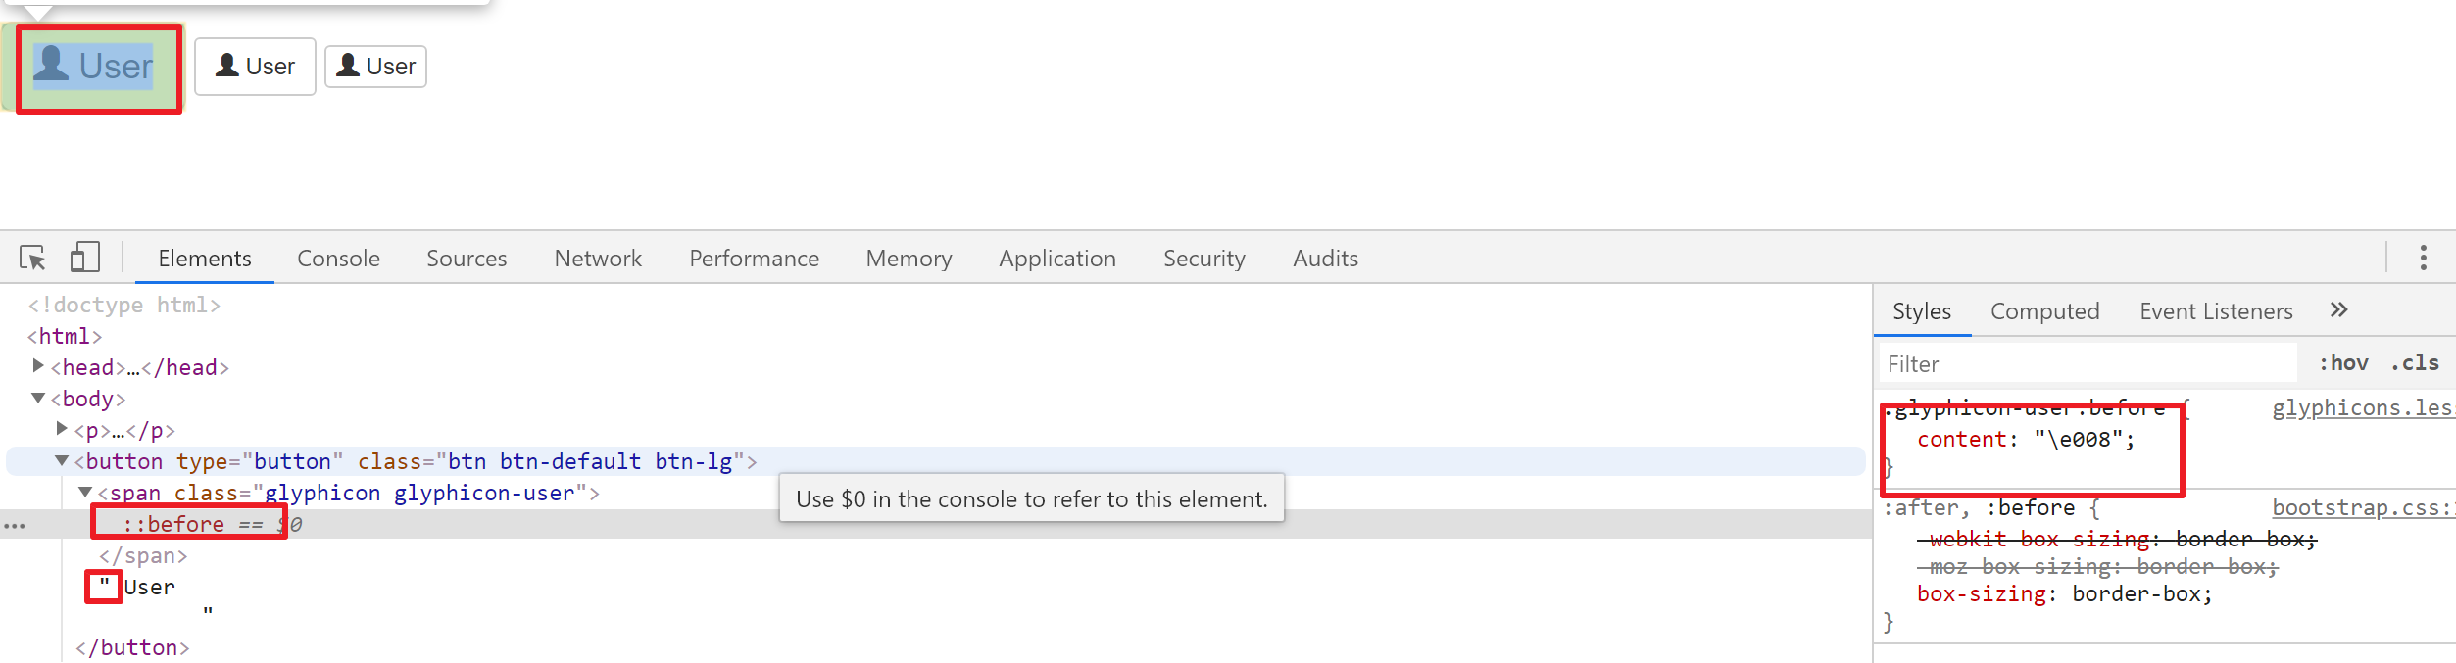
Task: Toggle the .cls class editor
Action: click(x=2414, y=363)
